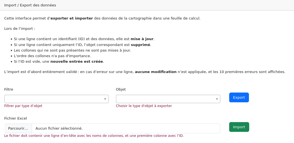The image size is (294, 143).
Task: Click the "Filtrer par type d'objet" hint
Action: click(x=23, y=106)
